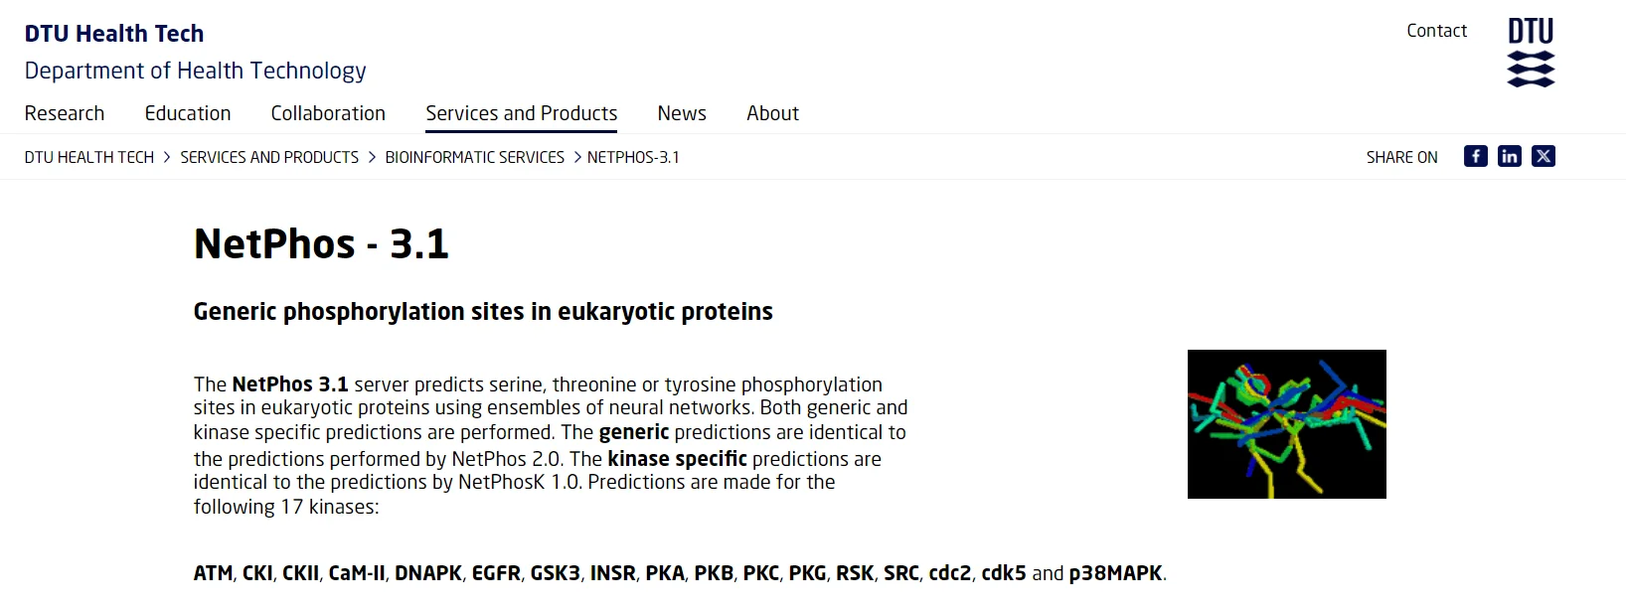The height and width of the screenshot is (611, 1626).
Task: Click the DTU logo
Action: click(x=1531, y=52)
